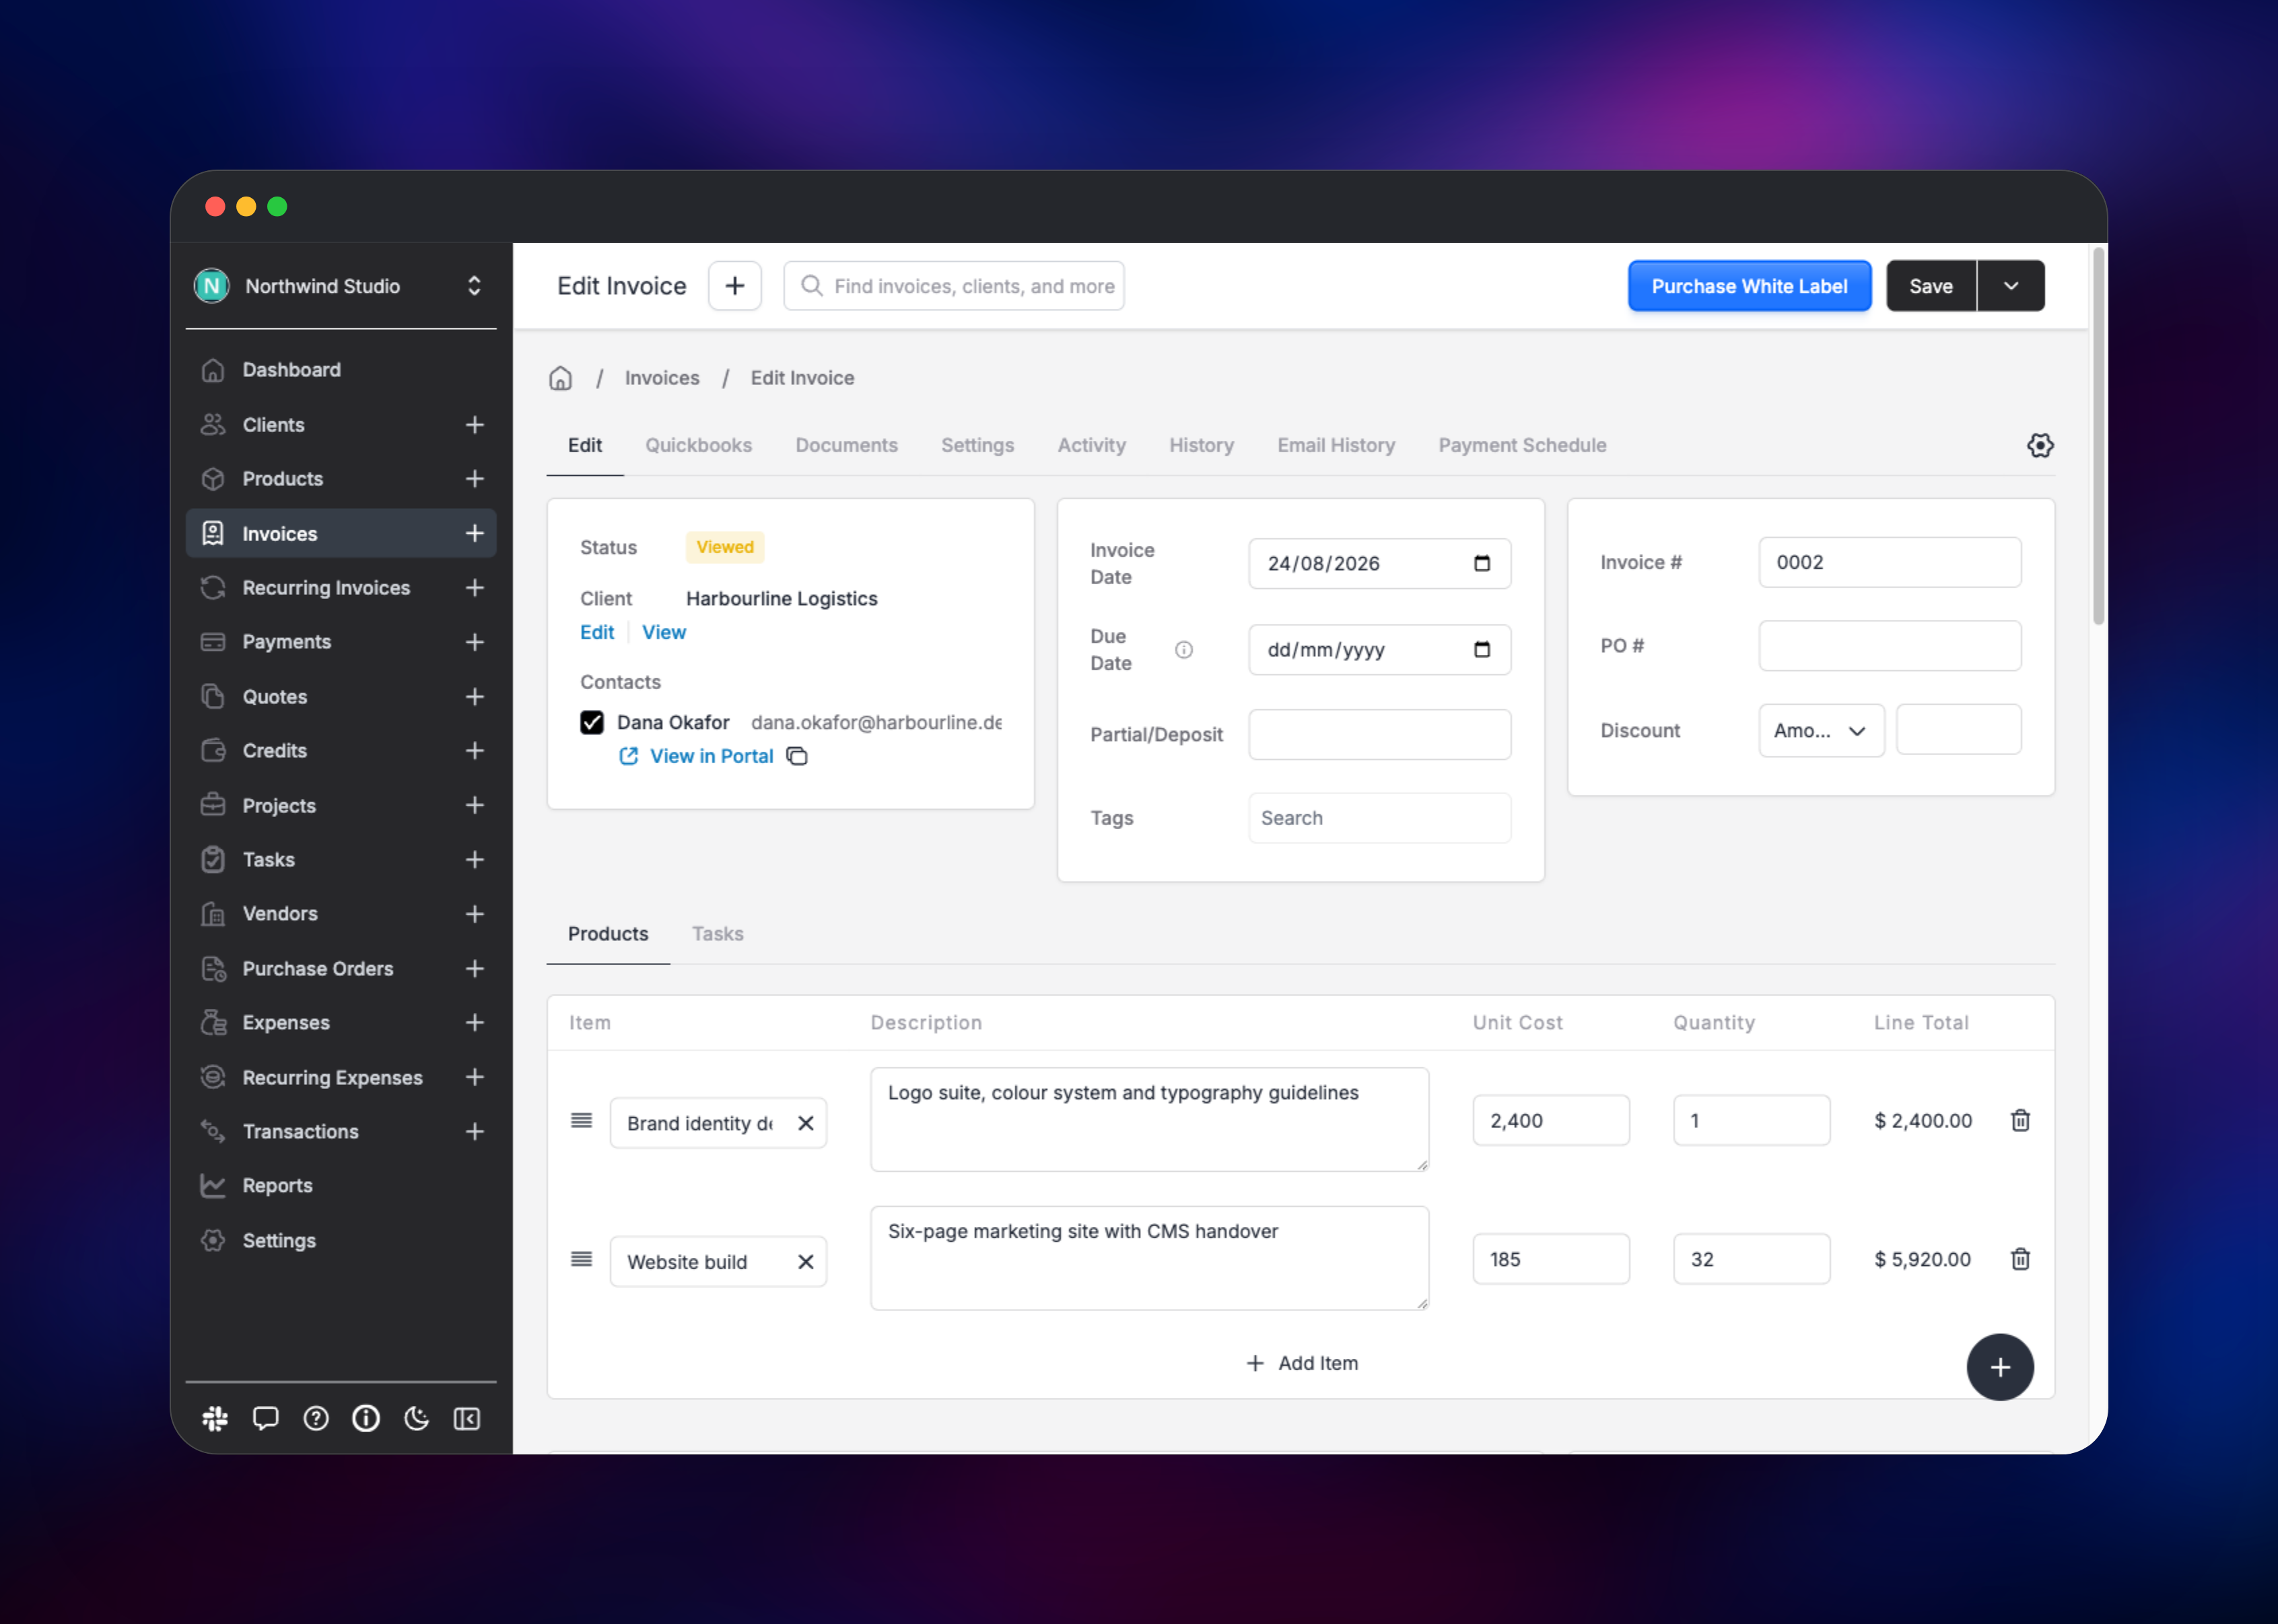Add a new task via sidebar plus
The width and height of the screenshot is (2278, 1624).
(474, 860)
